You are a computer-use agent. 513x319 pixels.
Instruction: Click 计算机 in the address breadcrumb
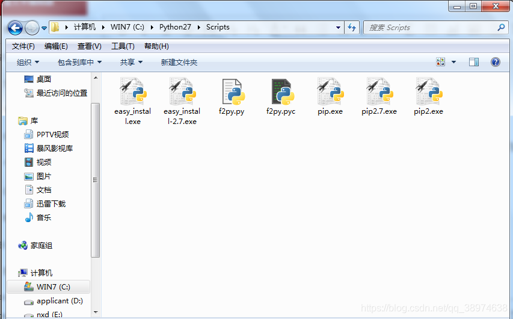click(x=84, y=27)
